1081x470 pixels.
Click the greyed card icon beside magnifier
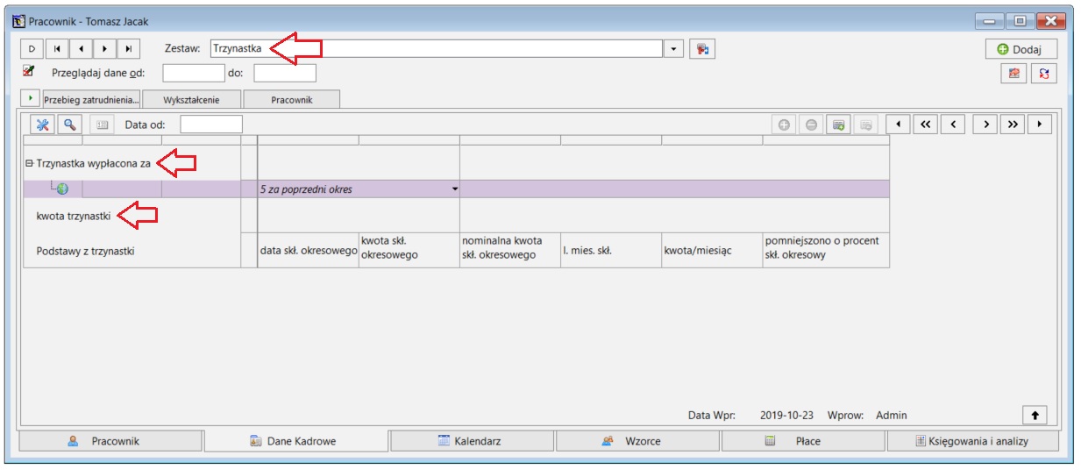click(101, 125)
